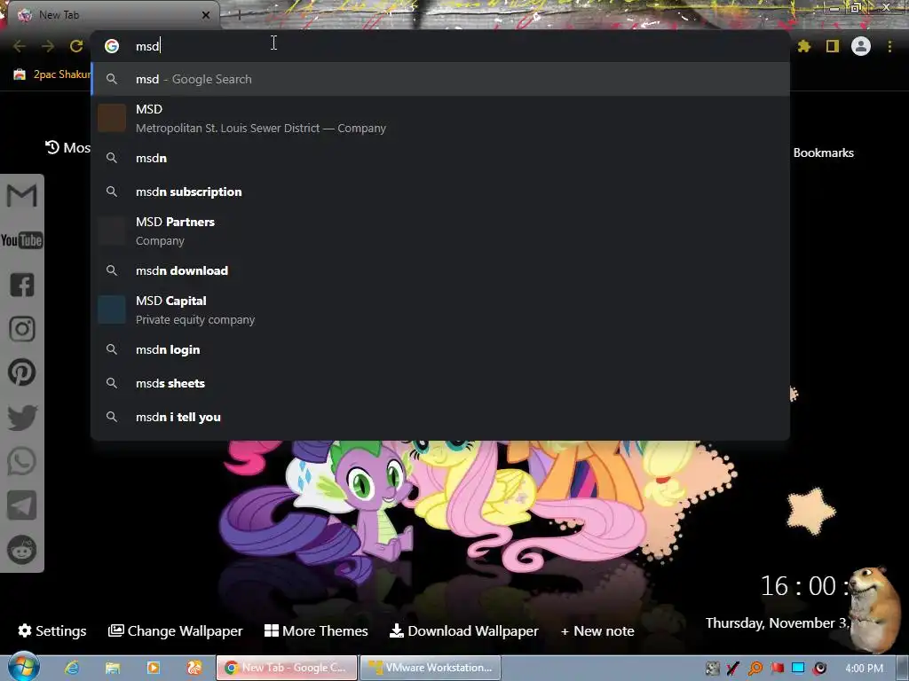Open the Bookmarks link
The image size is (909, 681).
click(823, 153)
